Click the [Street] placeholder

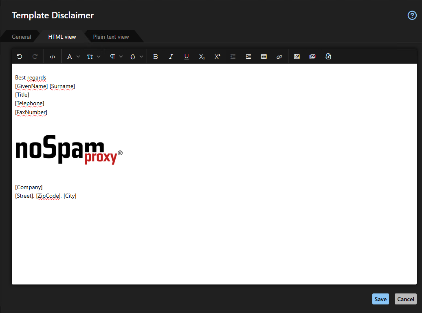coord(24,196)
